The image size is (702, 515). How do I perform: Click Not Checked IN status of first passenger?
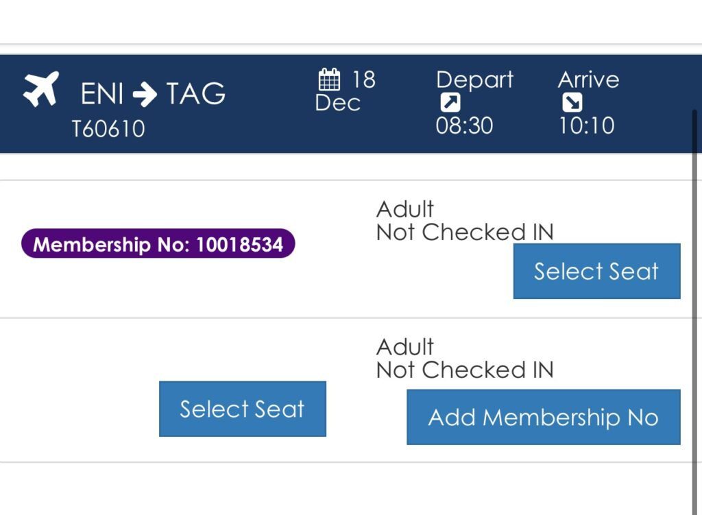tap(464, 232)
